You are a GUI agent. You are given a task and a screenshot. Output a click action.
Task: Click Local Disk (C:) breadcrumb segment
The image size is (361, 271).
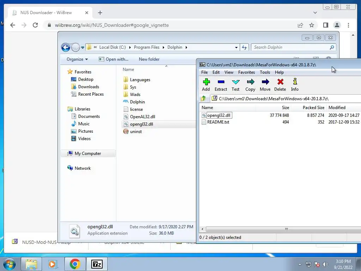pyautogui.click(x=112, y=47)
